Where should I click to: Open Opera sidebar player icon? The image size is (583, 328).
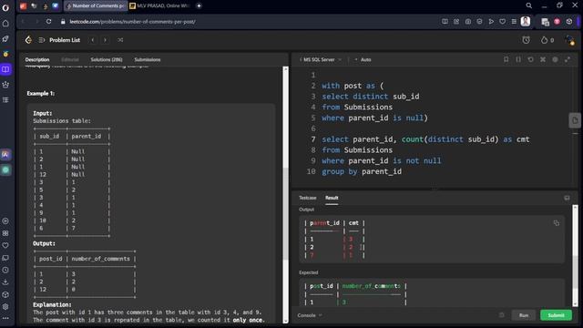(5, 220)
